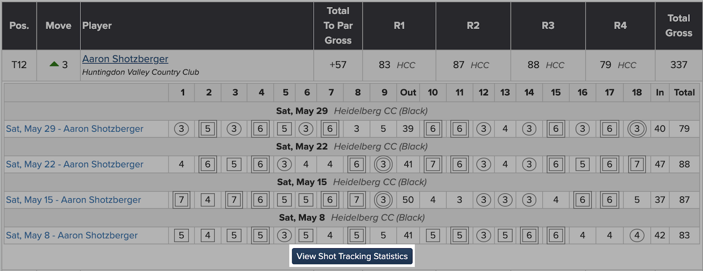Select the Move column header
Screen dimensions: 703x271
(58, 25)
